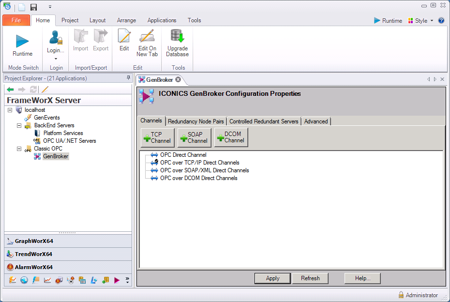The height and width of the screenshot is (302, 450).
Task: Collapse the BackEnd Servers node
Action: (19, 126)
